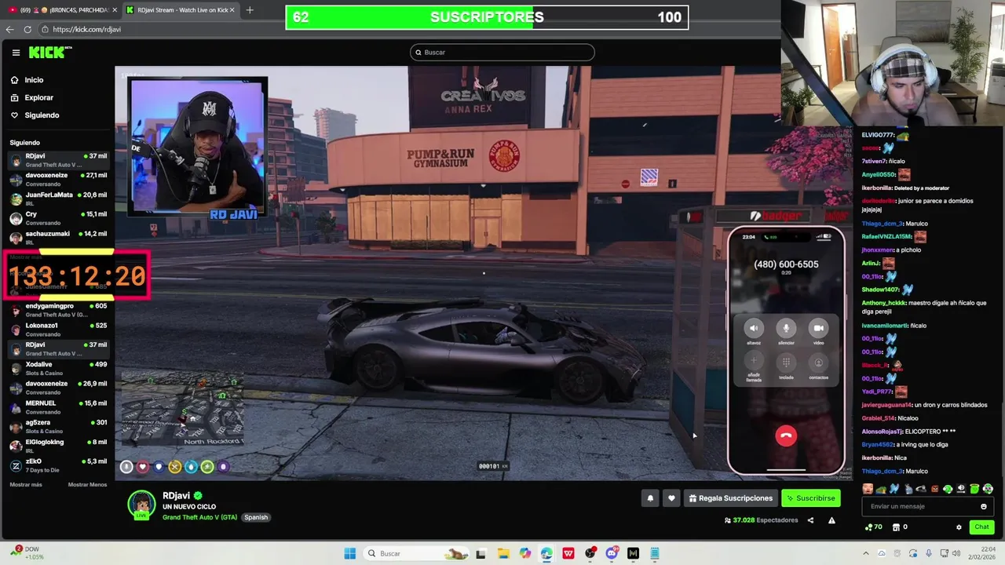Screen dimensions: 1005x565
Task: Open Microsoft Edge from the taskbar
Action: click(x=546, y=553)
